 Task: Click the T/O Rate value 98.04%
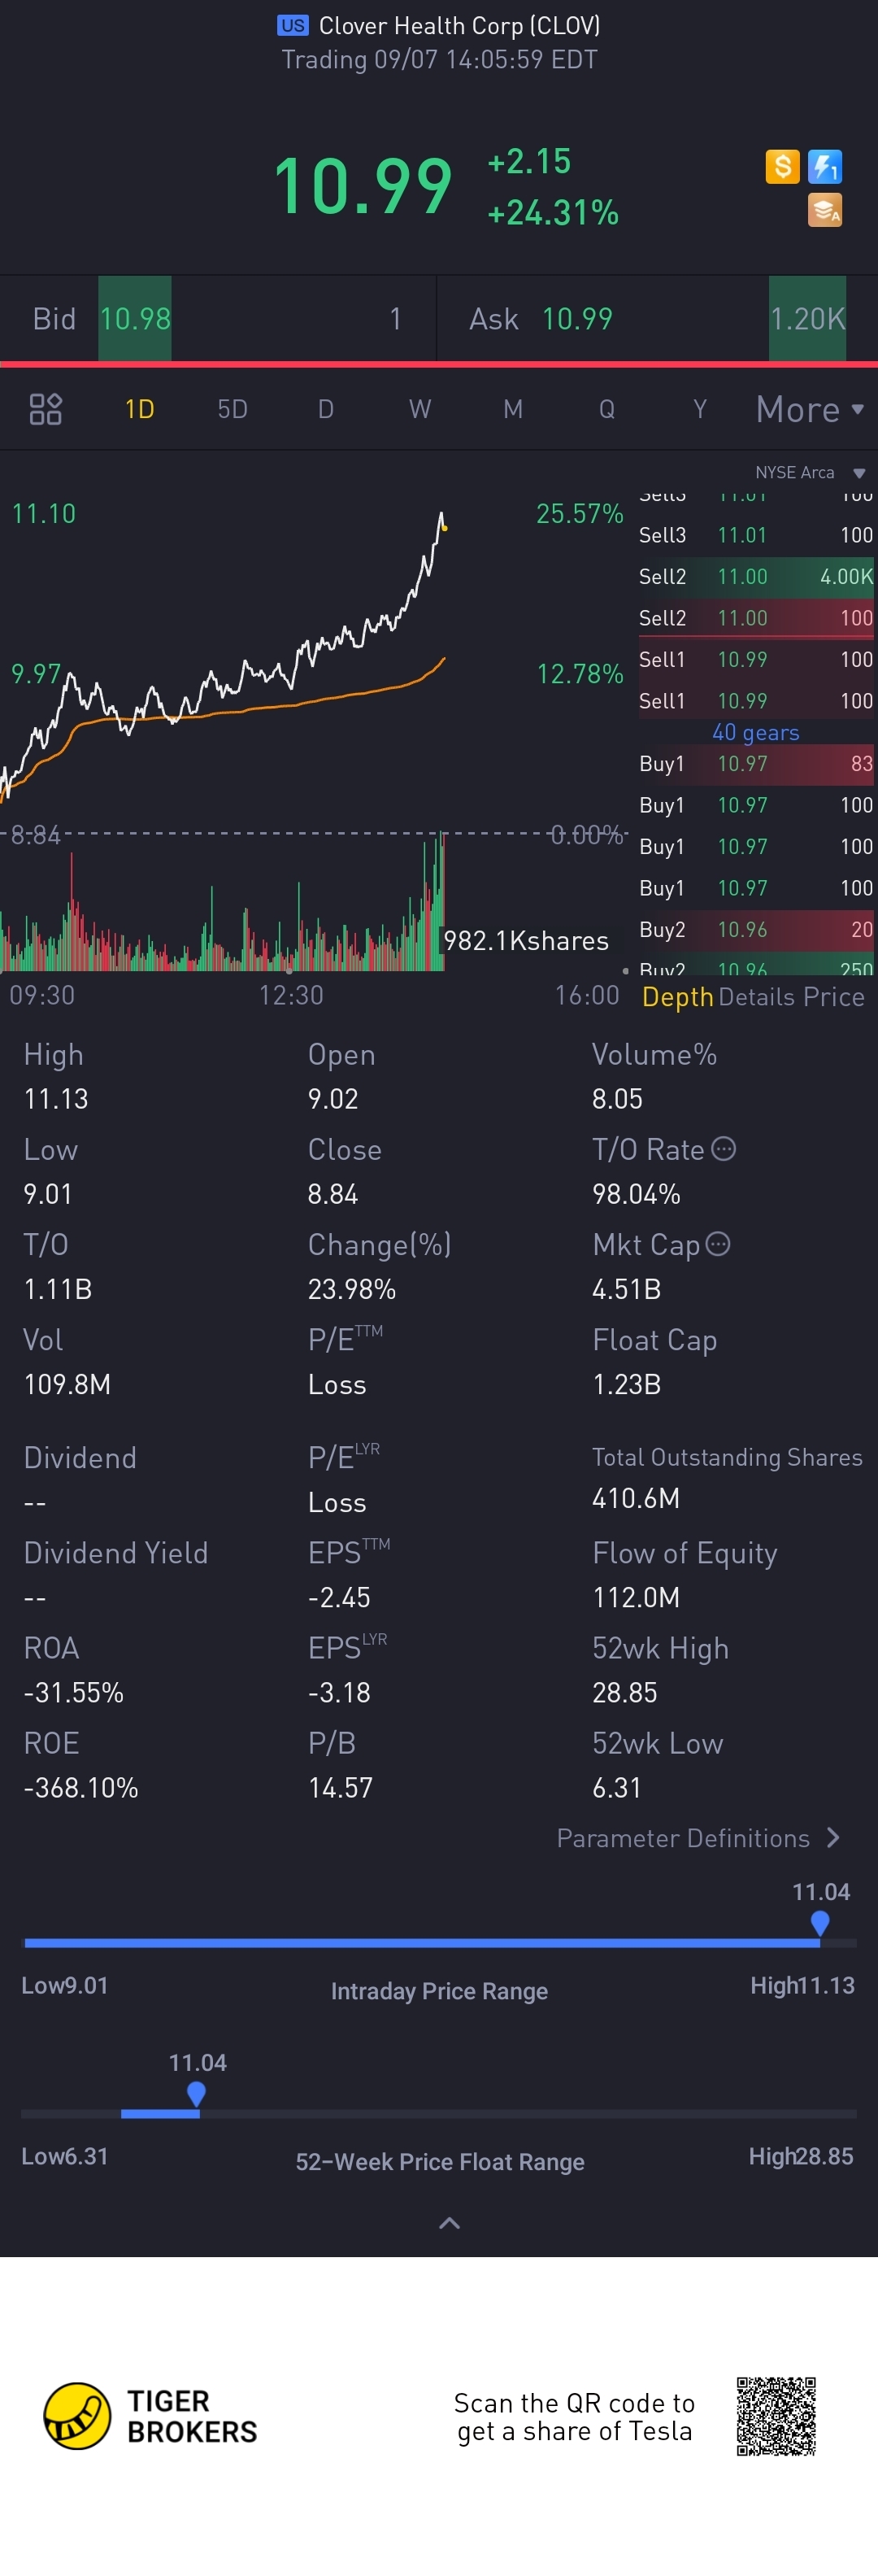tap(636, 1194)
